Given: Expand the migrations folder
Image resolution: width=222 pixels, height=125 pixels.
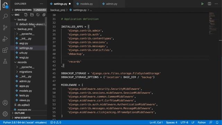Looking at the screenshot, I should 25,72.
